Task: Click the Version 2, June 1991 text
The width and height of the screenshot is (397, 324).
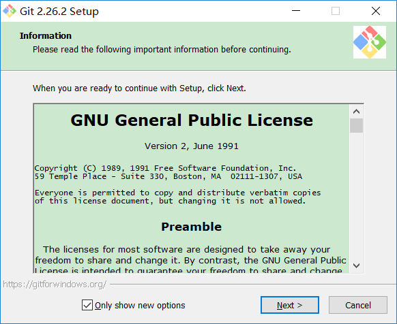Action: (192, 146)
